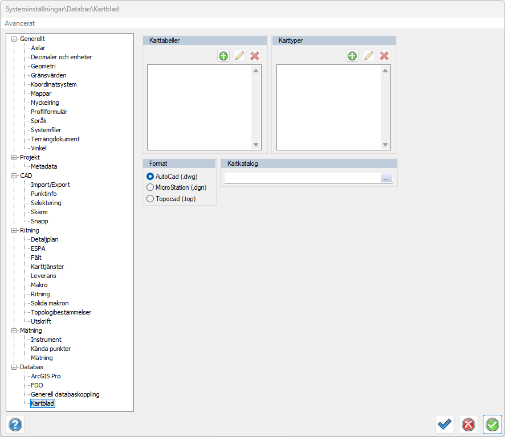
Task: Choose Topocad (.top) format option
Action: tap(150, 199)
